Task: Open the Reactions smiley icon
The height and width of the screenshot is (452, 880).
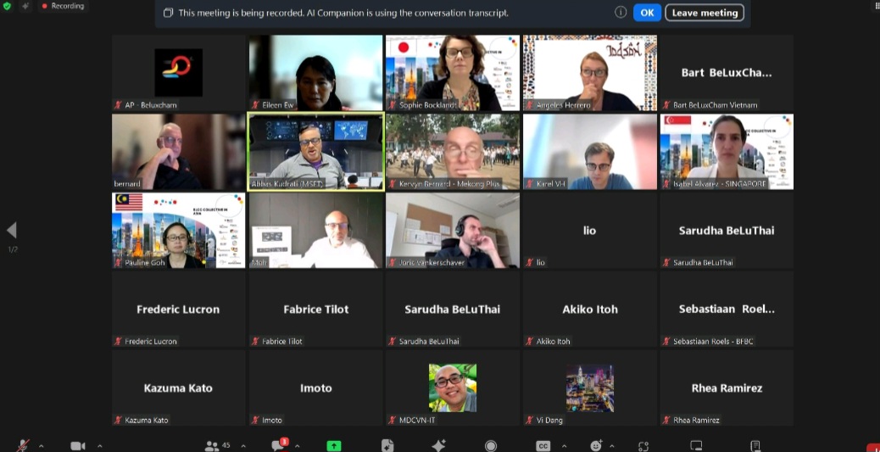Action: coord(596,445)
